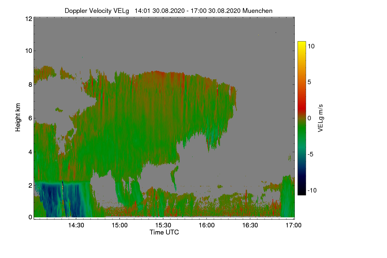
Task: Click the plot title 'Doppler Velocity VELg'
Action: [97, 11]
